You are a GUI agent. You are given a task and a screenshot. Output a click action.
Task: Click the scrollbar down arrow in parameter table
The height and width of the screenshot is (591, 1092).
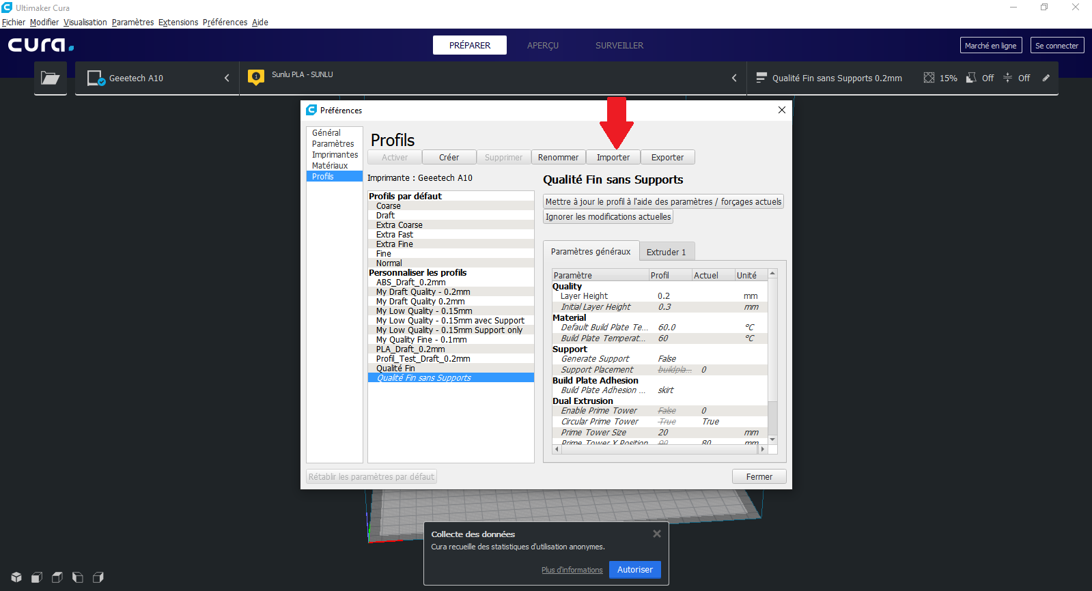772,439
